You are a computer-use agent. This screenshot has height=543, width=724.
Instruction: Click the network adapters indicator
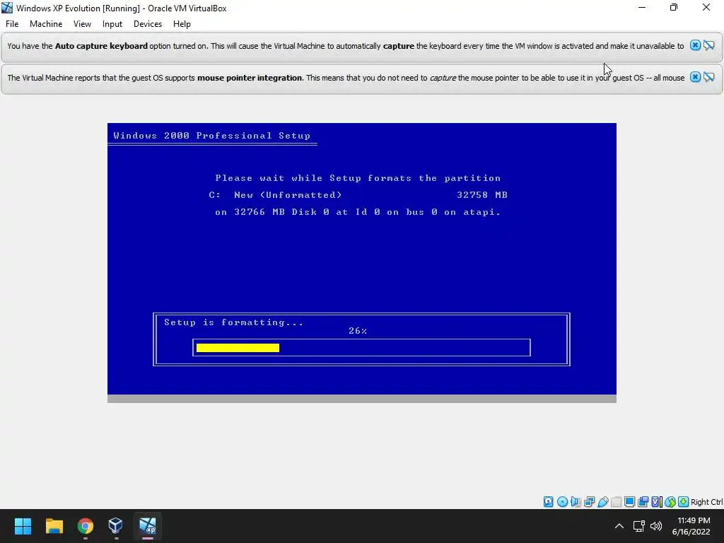589,502
